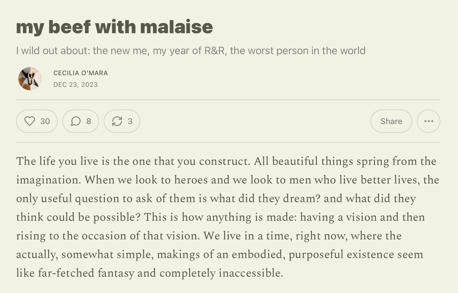Click the subtitle starting I wild out about
458x293 pixels.
[191, 51]
